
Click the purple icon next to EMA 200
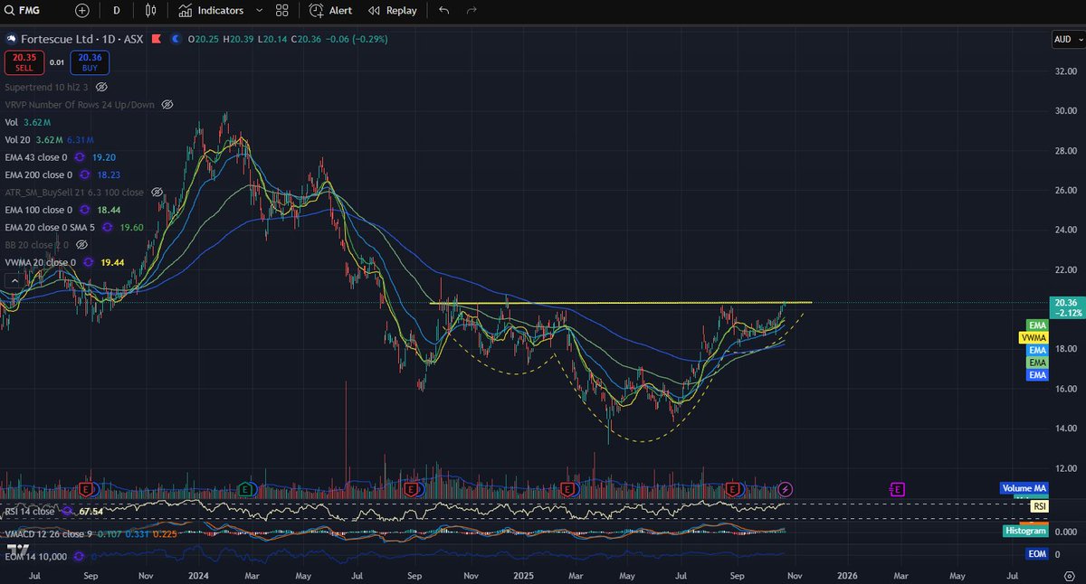click(83, 174)
